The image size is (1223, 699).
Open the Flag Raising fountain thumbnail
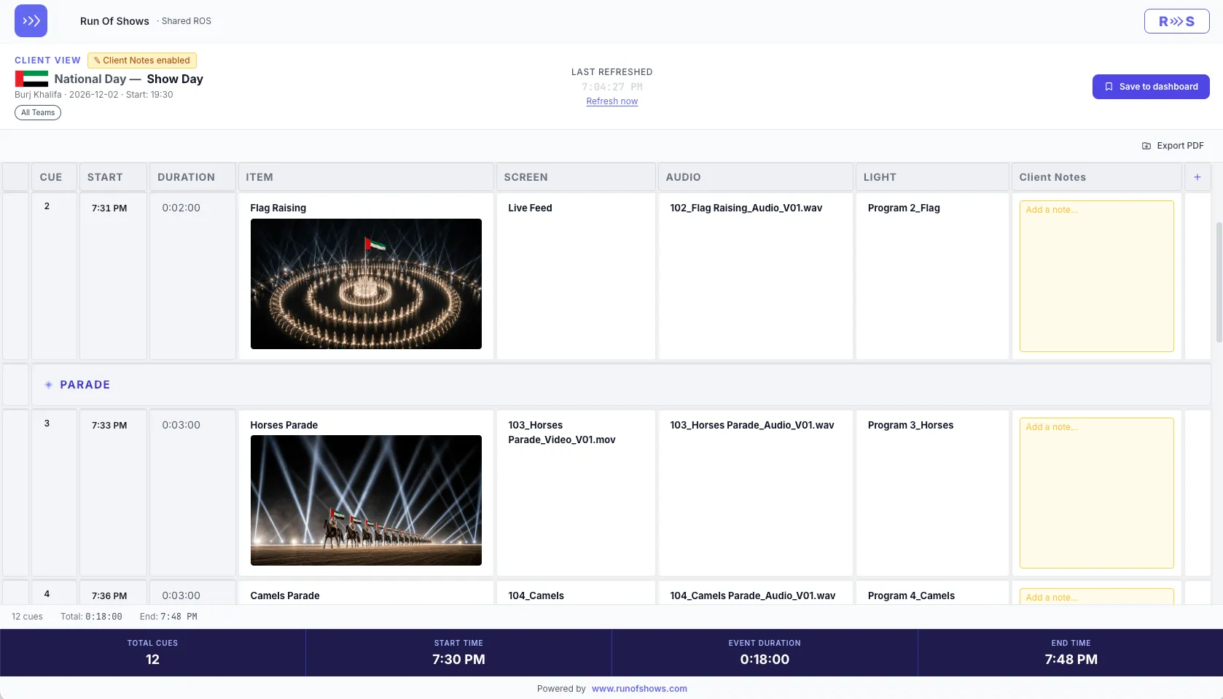[366, 284]
